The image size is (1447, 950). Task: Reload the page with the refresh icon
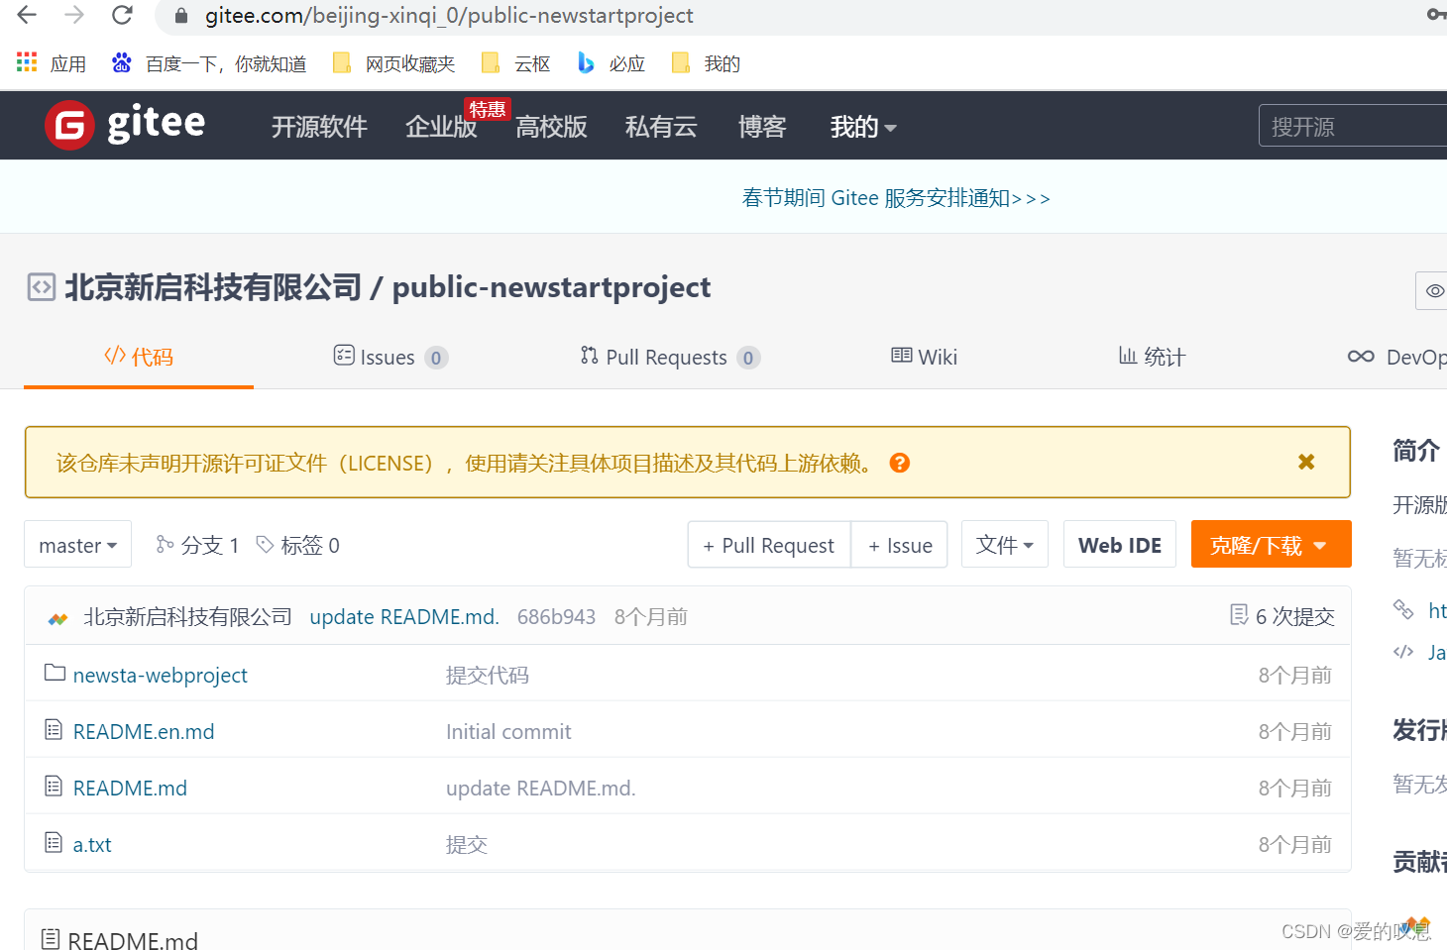coord(122,15)
